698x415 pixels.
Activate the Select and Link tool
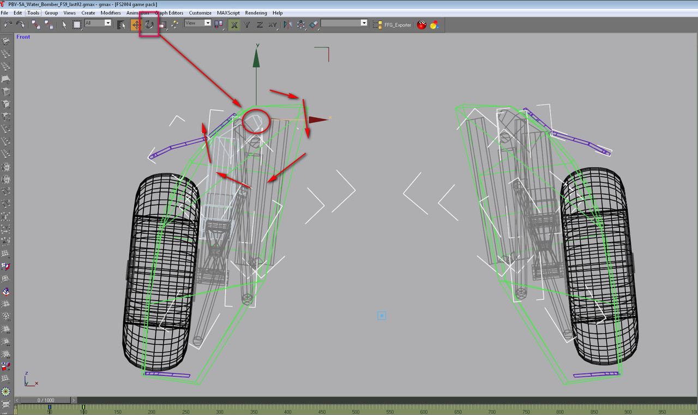tap(35, 25)
